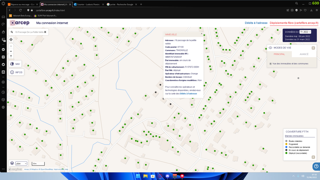Click the map layers stack icon

pos(12,163)
